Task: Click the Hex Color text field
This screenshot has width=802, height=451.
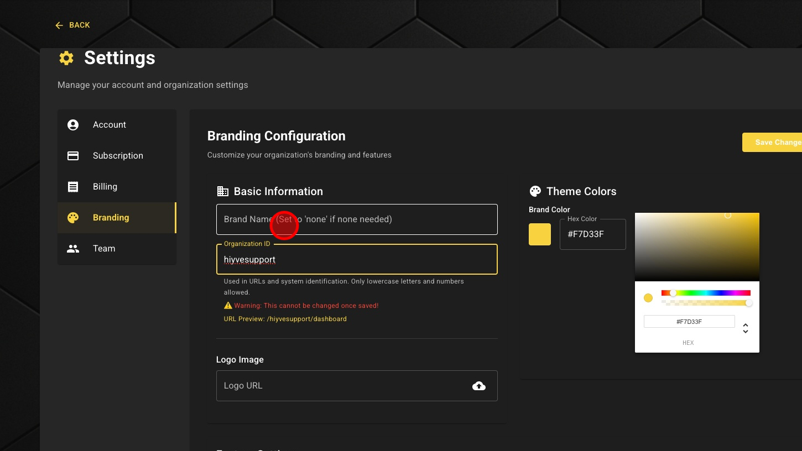Action: 592,234
